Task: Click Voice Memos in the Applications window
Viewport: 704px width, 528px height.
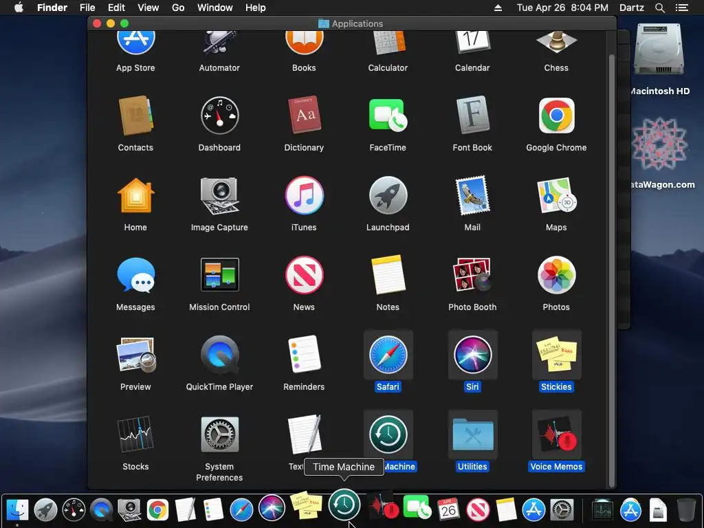Action: tap(556, 434)
